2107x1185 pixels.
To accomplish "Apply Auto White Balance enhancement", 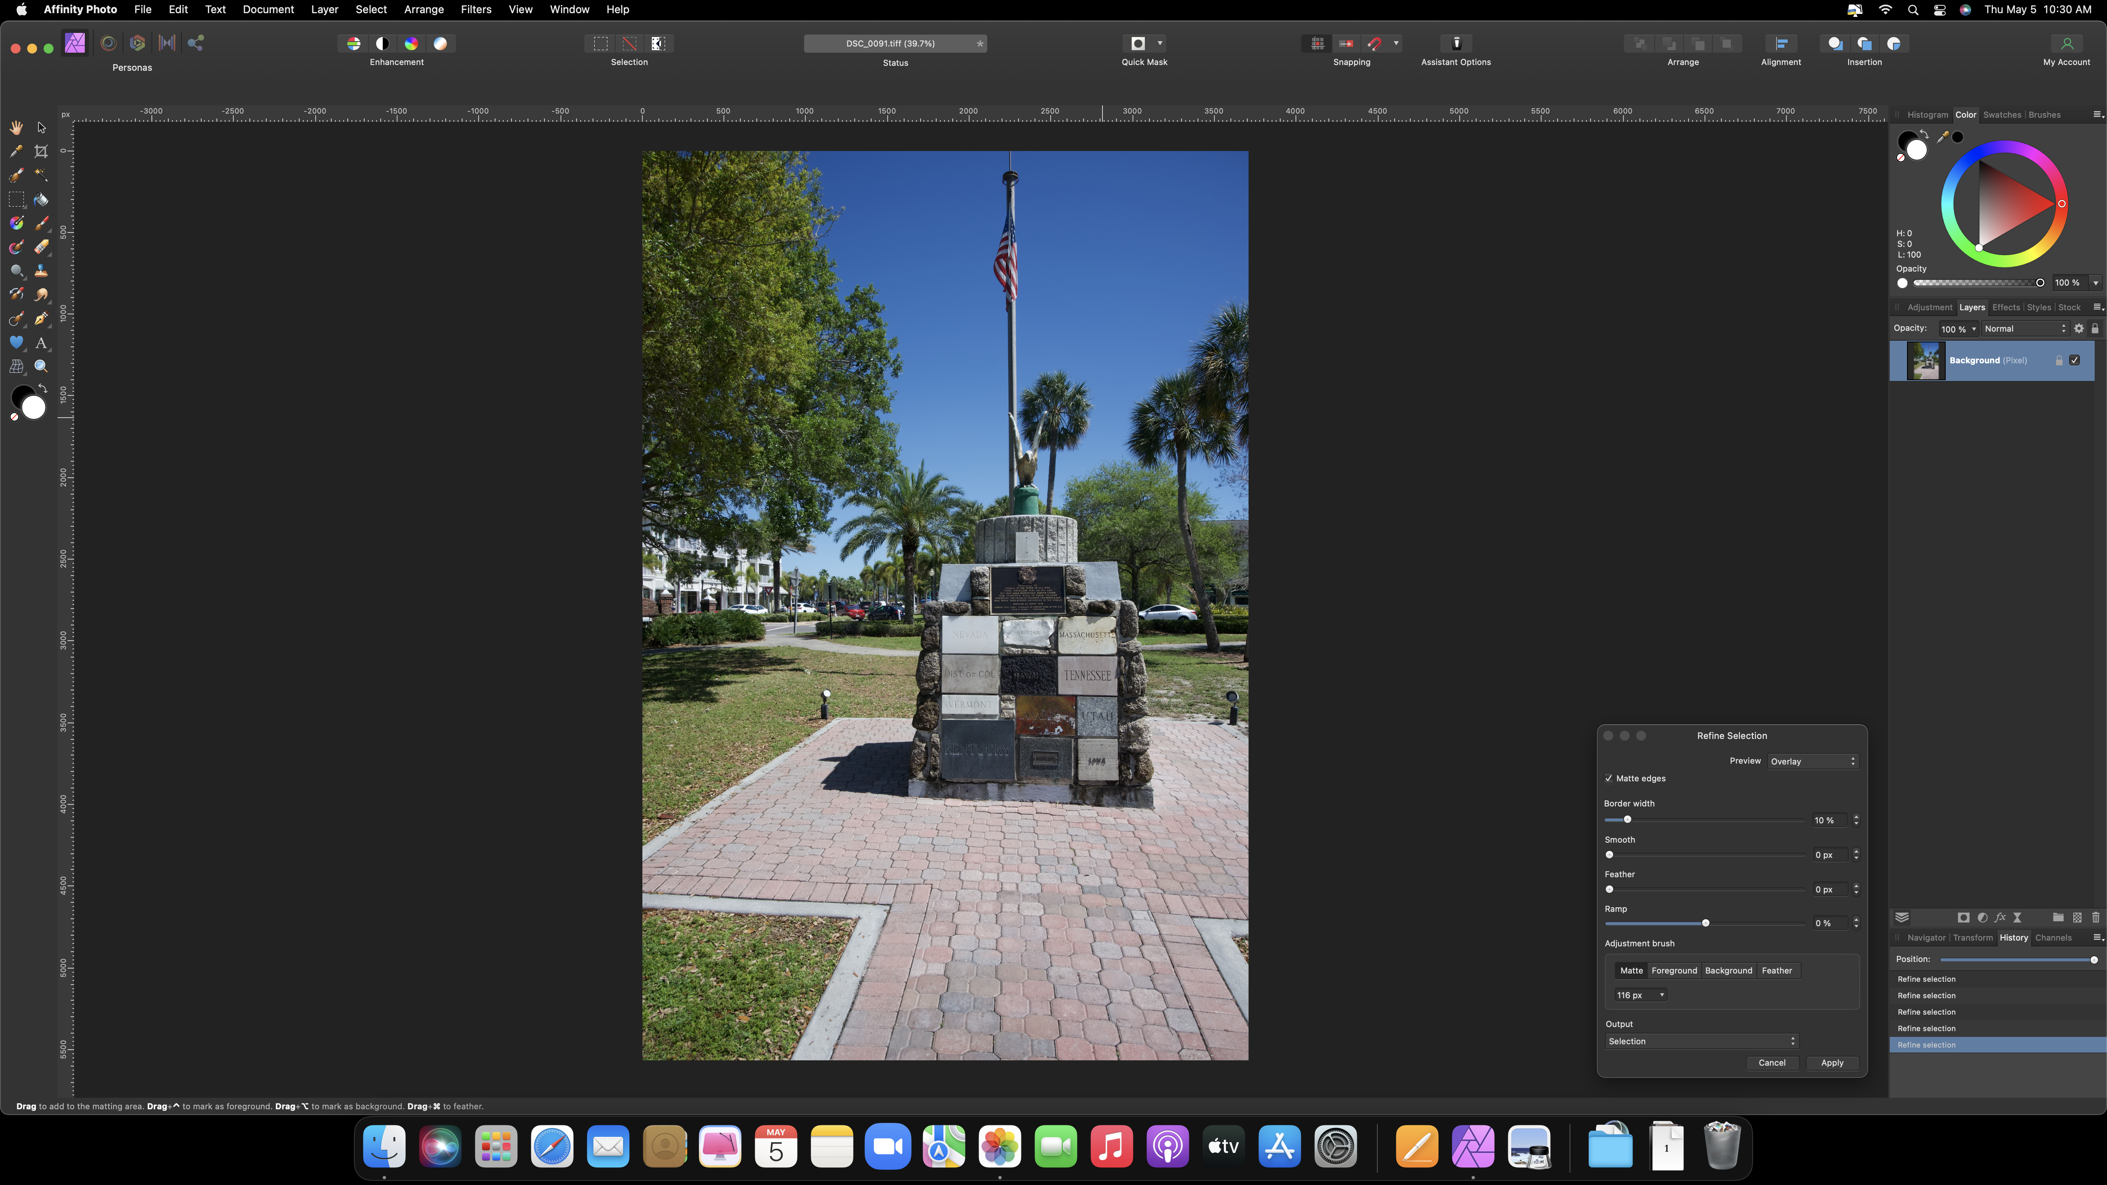I will (440, 43).
